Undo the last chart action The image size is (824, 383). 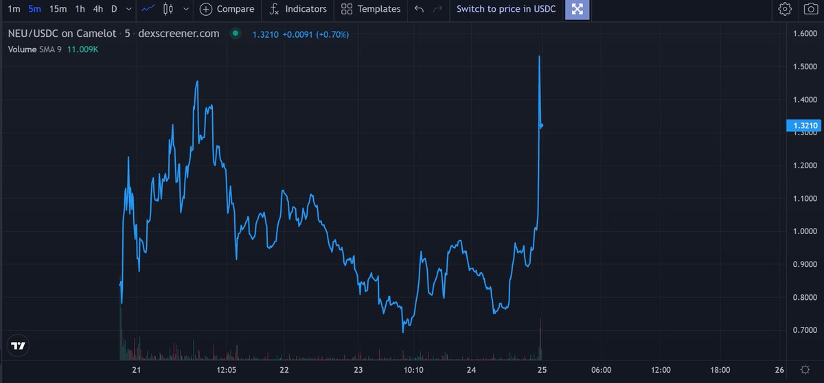click(420, 9)
